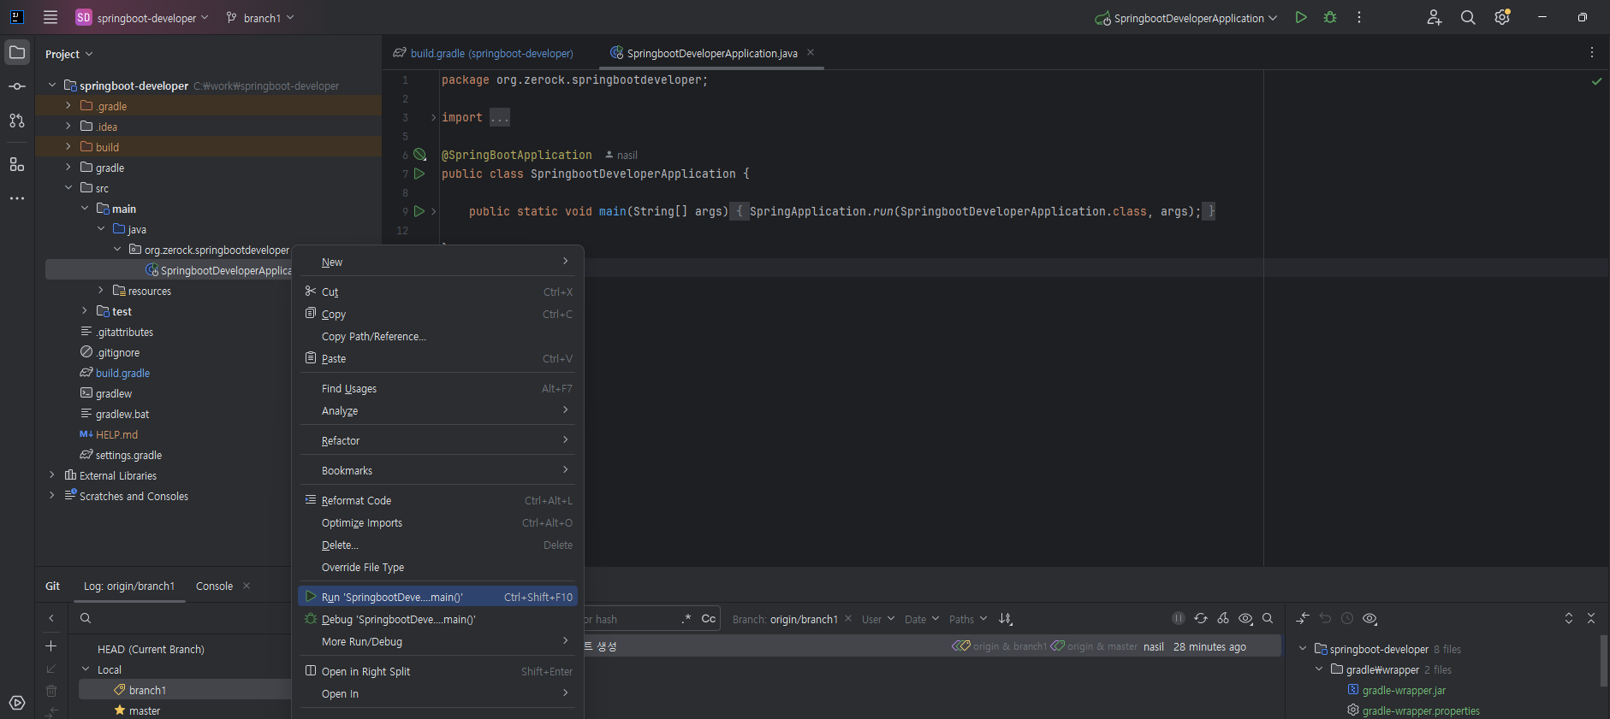Choose Open in Right Split
1610x719 pixels.
[437, 671]
